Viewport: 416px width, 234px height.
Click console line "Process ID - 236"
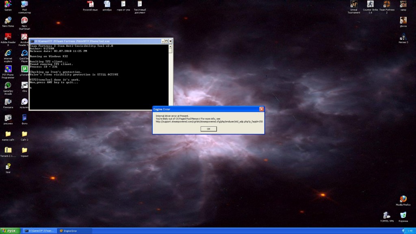click(43, 67)
